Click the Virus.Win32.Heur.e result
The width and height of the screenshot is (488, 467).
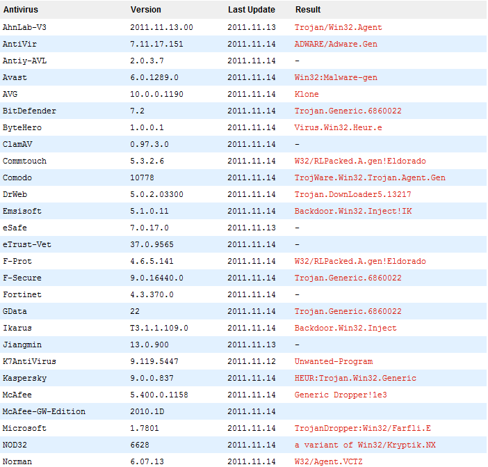coord(339,128)
